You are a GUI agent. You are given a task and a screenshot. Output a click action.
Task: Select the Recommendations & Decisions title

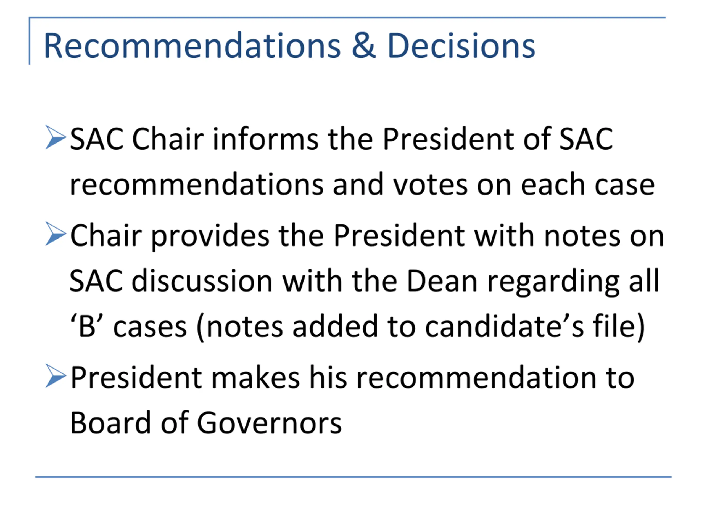tap(290, 46)
